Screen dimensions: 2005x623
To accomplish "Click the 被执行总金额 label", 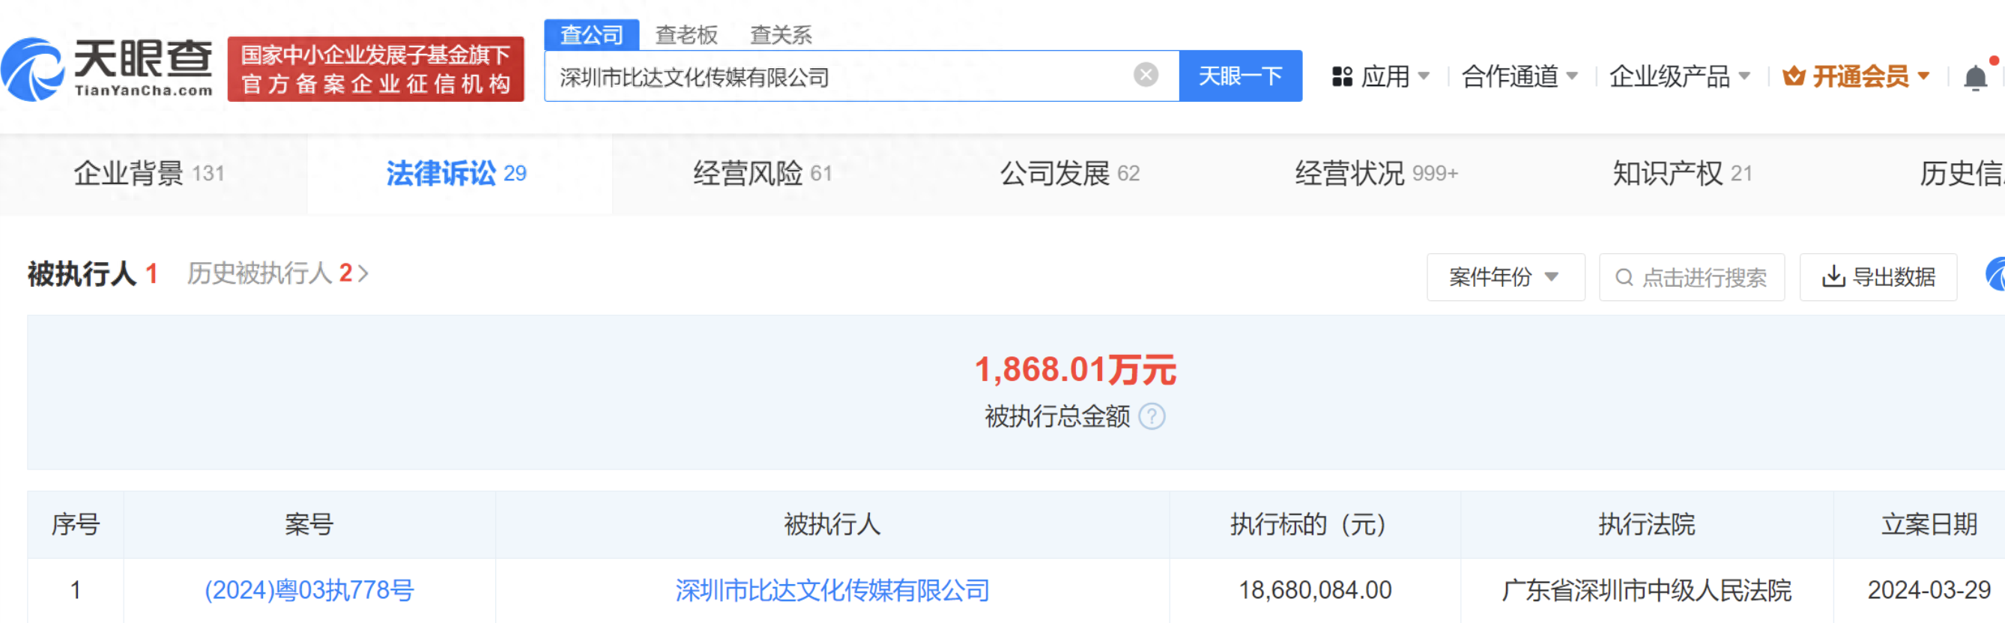I will click(1057, 416).
